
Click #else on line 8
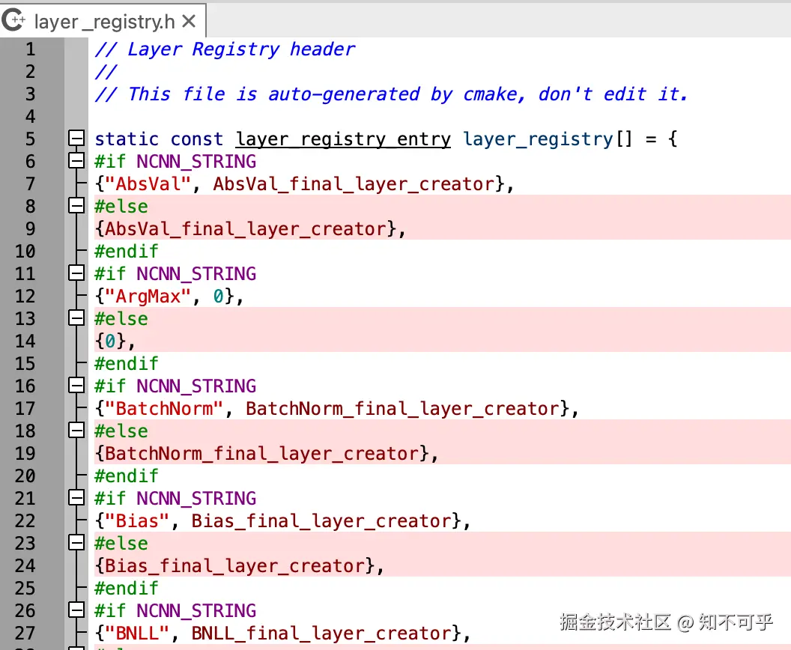click(121, 206)
